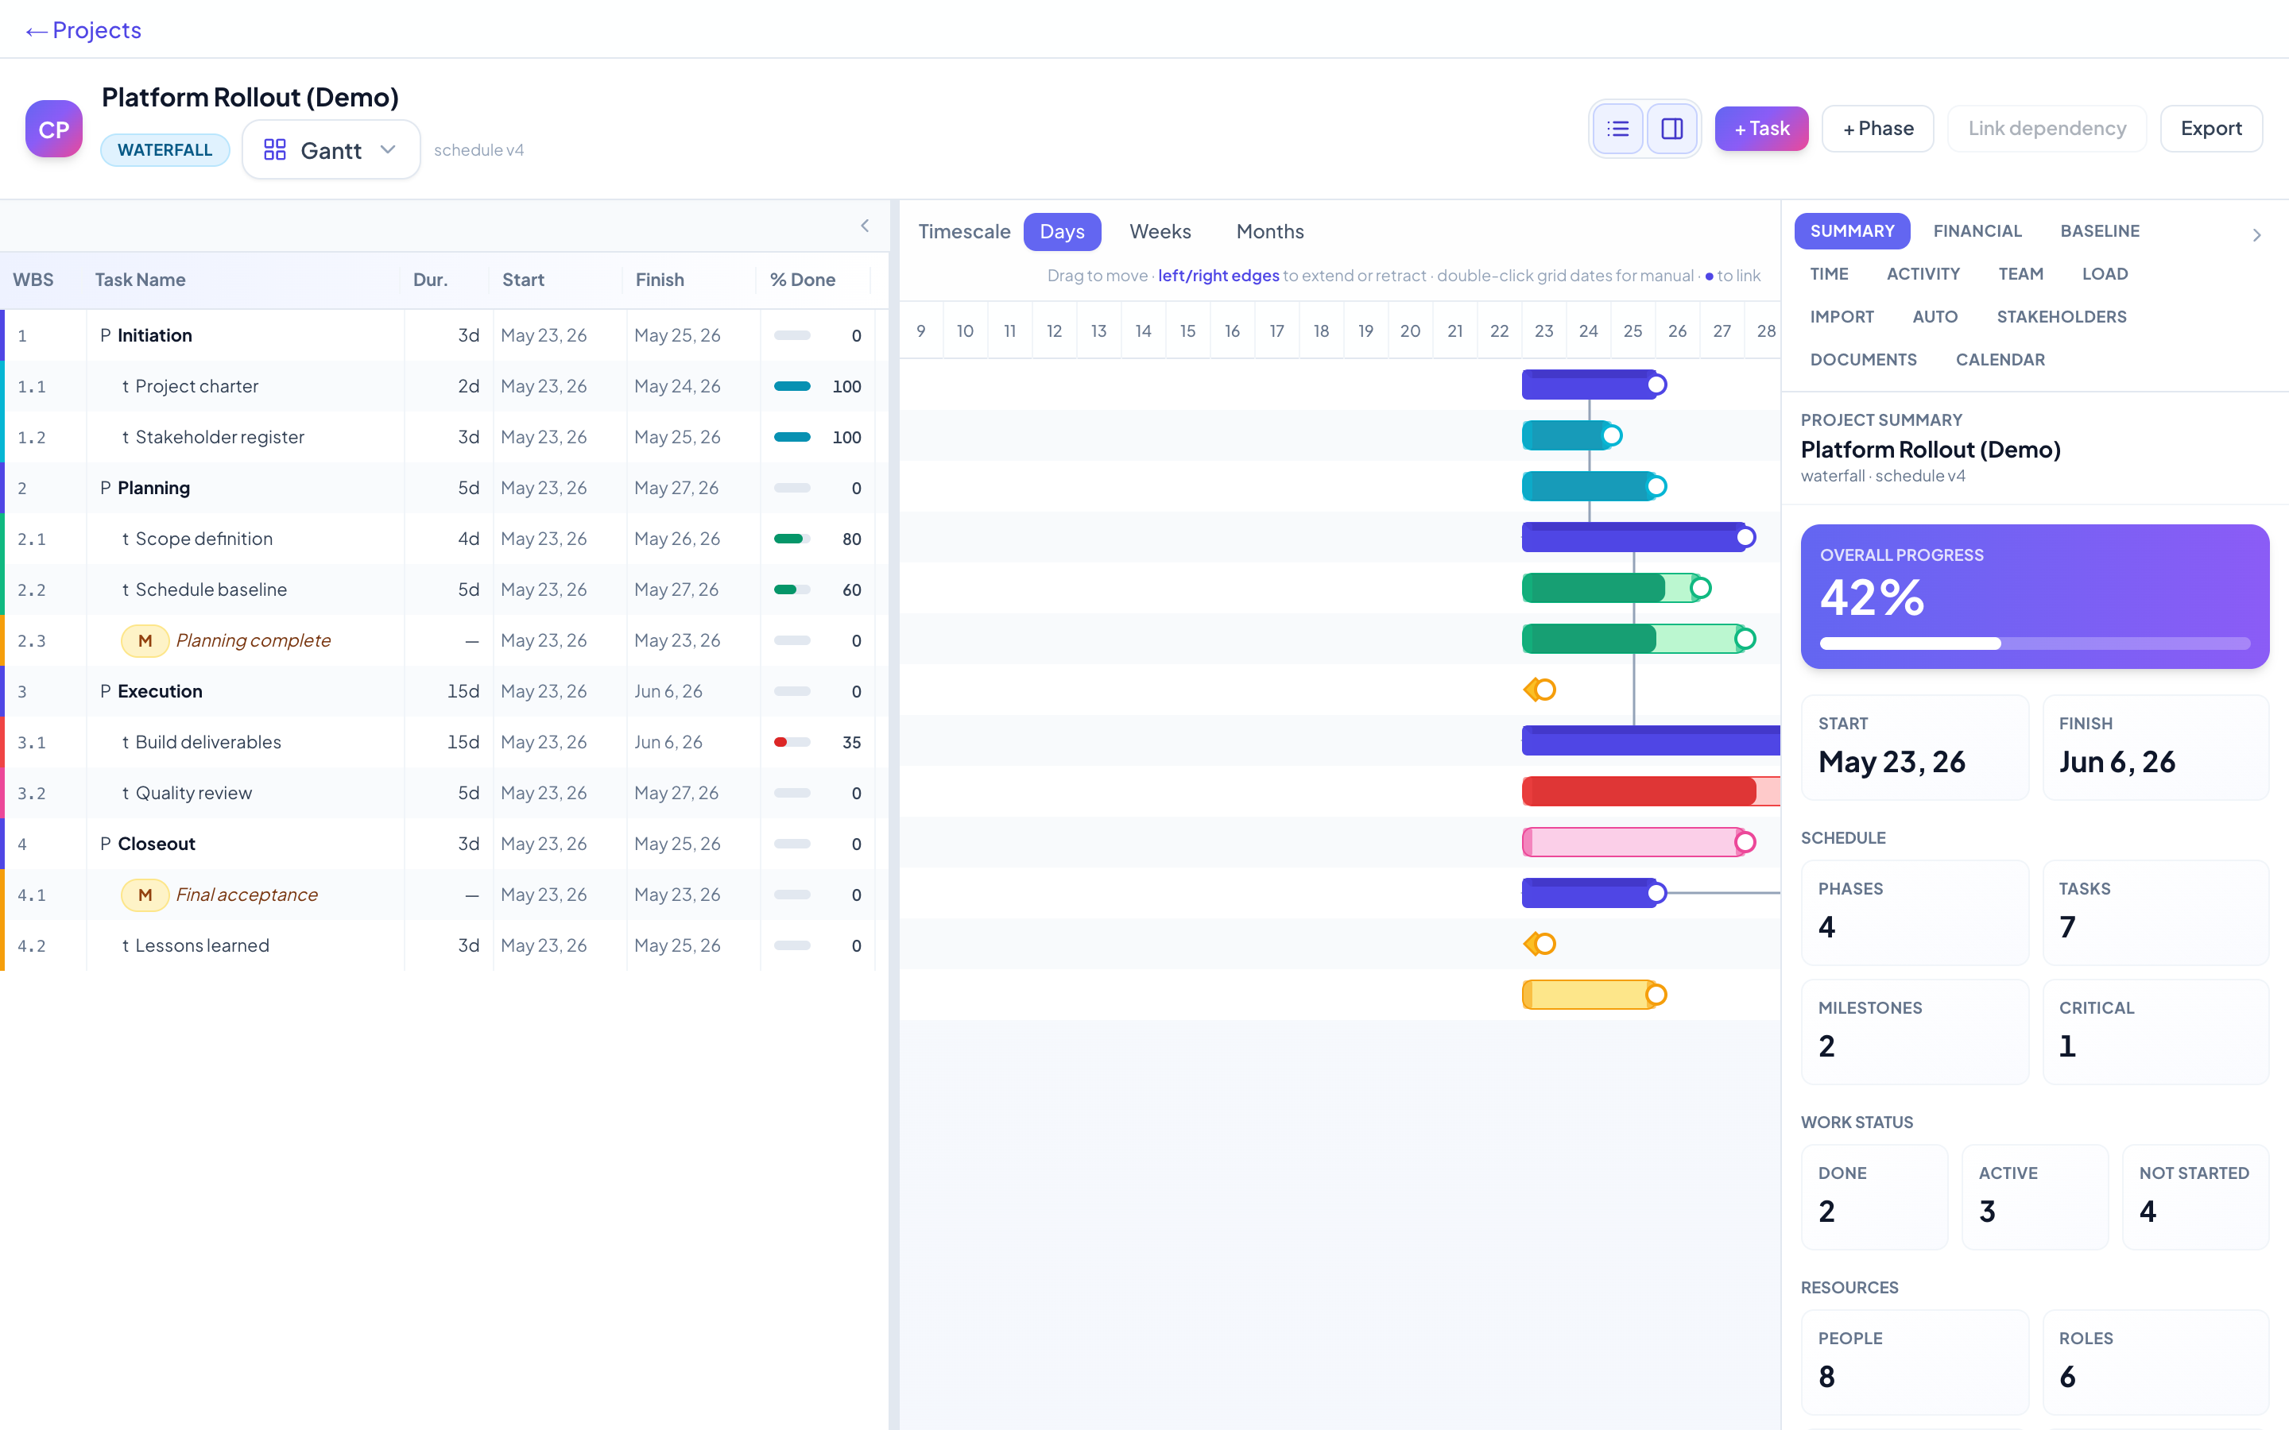The height and width of the screenshot is (1430, 2289).
Task: Collapse the task table with chevron
Action: [865, 226]
